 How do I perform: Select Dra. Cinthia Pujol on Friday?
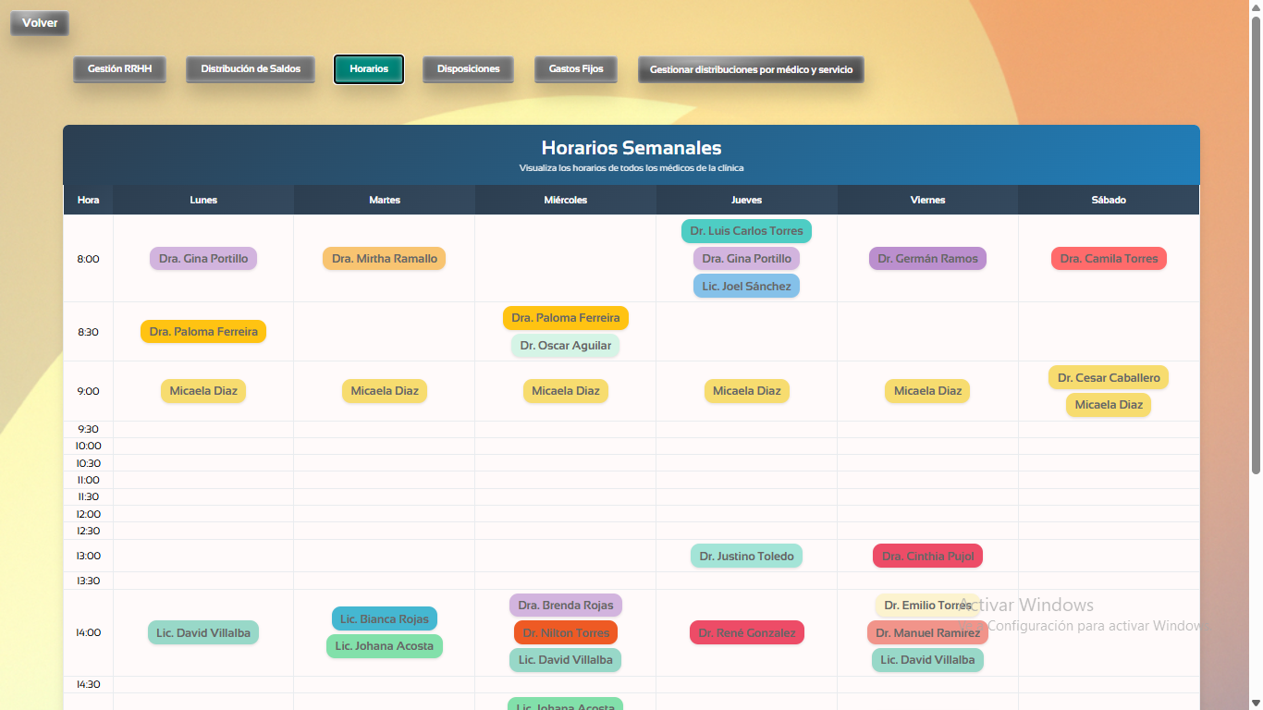tap(927, 556)
